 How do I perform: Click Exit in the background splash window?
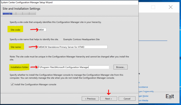tap(170, 96)
